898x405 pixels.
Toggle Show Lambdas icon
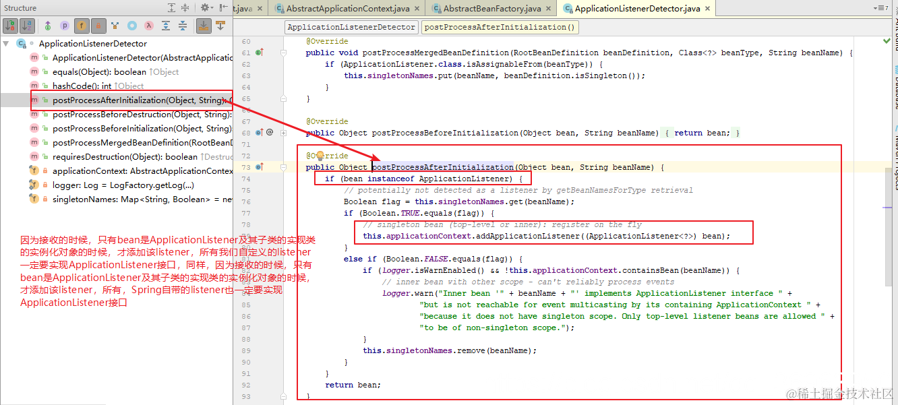click(x=149, y=26)
